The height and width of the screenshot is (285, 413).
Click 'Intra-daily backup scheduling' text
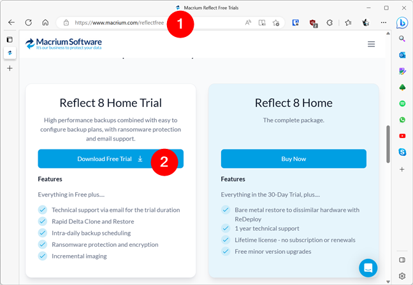point(91,233)
